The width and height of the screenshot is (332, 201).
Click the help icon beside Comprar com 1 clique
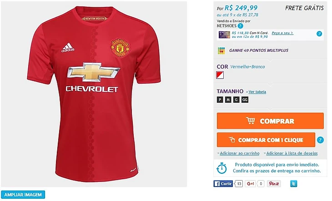click(320, 140)
